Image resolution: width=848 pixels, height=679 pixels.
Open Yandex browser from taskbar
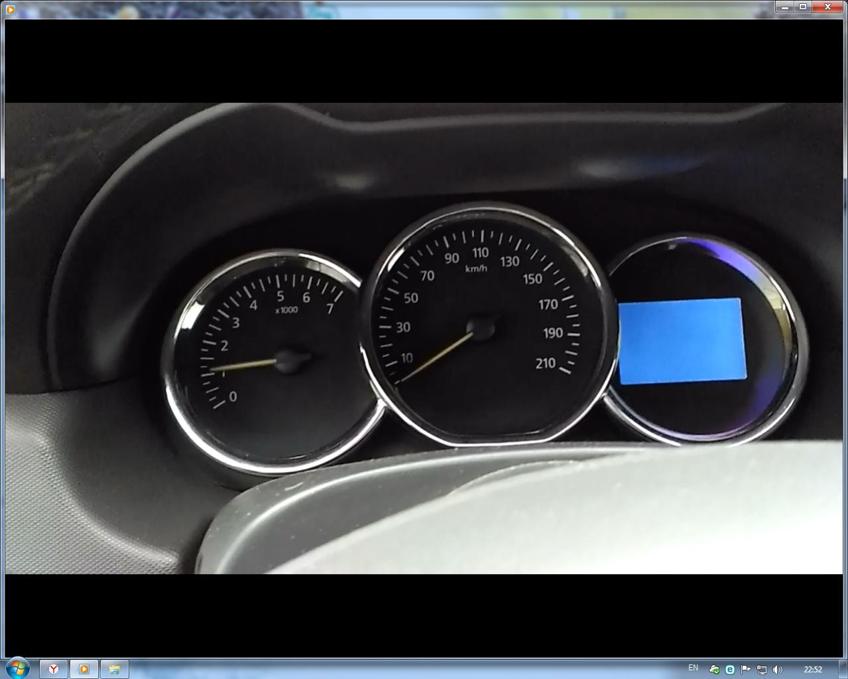pos(54,669)
